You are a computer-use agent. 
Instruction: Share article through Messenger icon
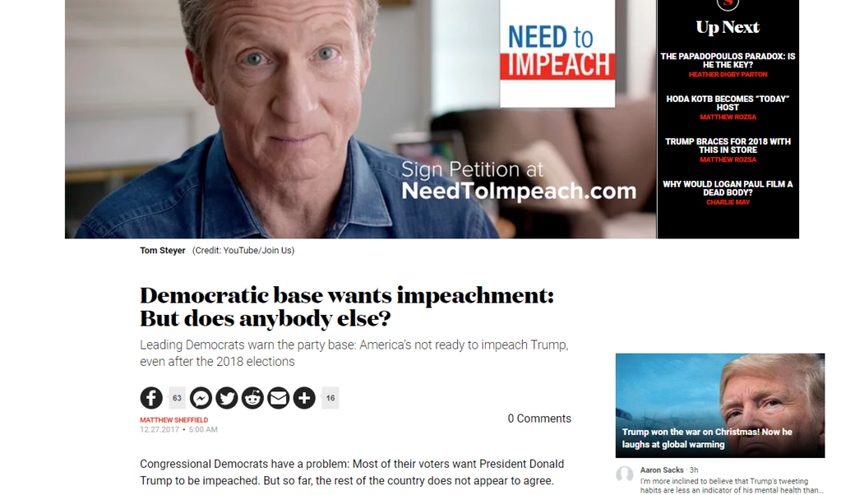coord(201,398)
